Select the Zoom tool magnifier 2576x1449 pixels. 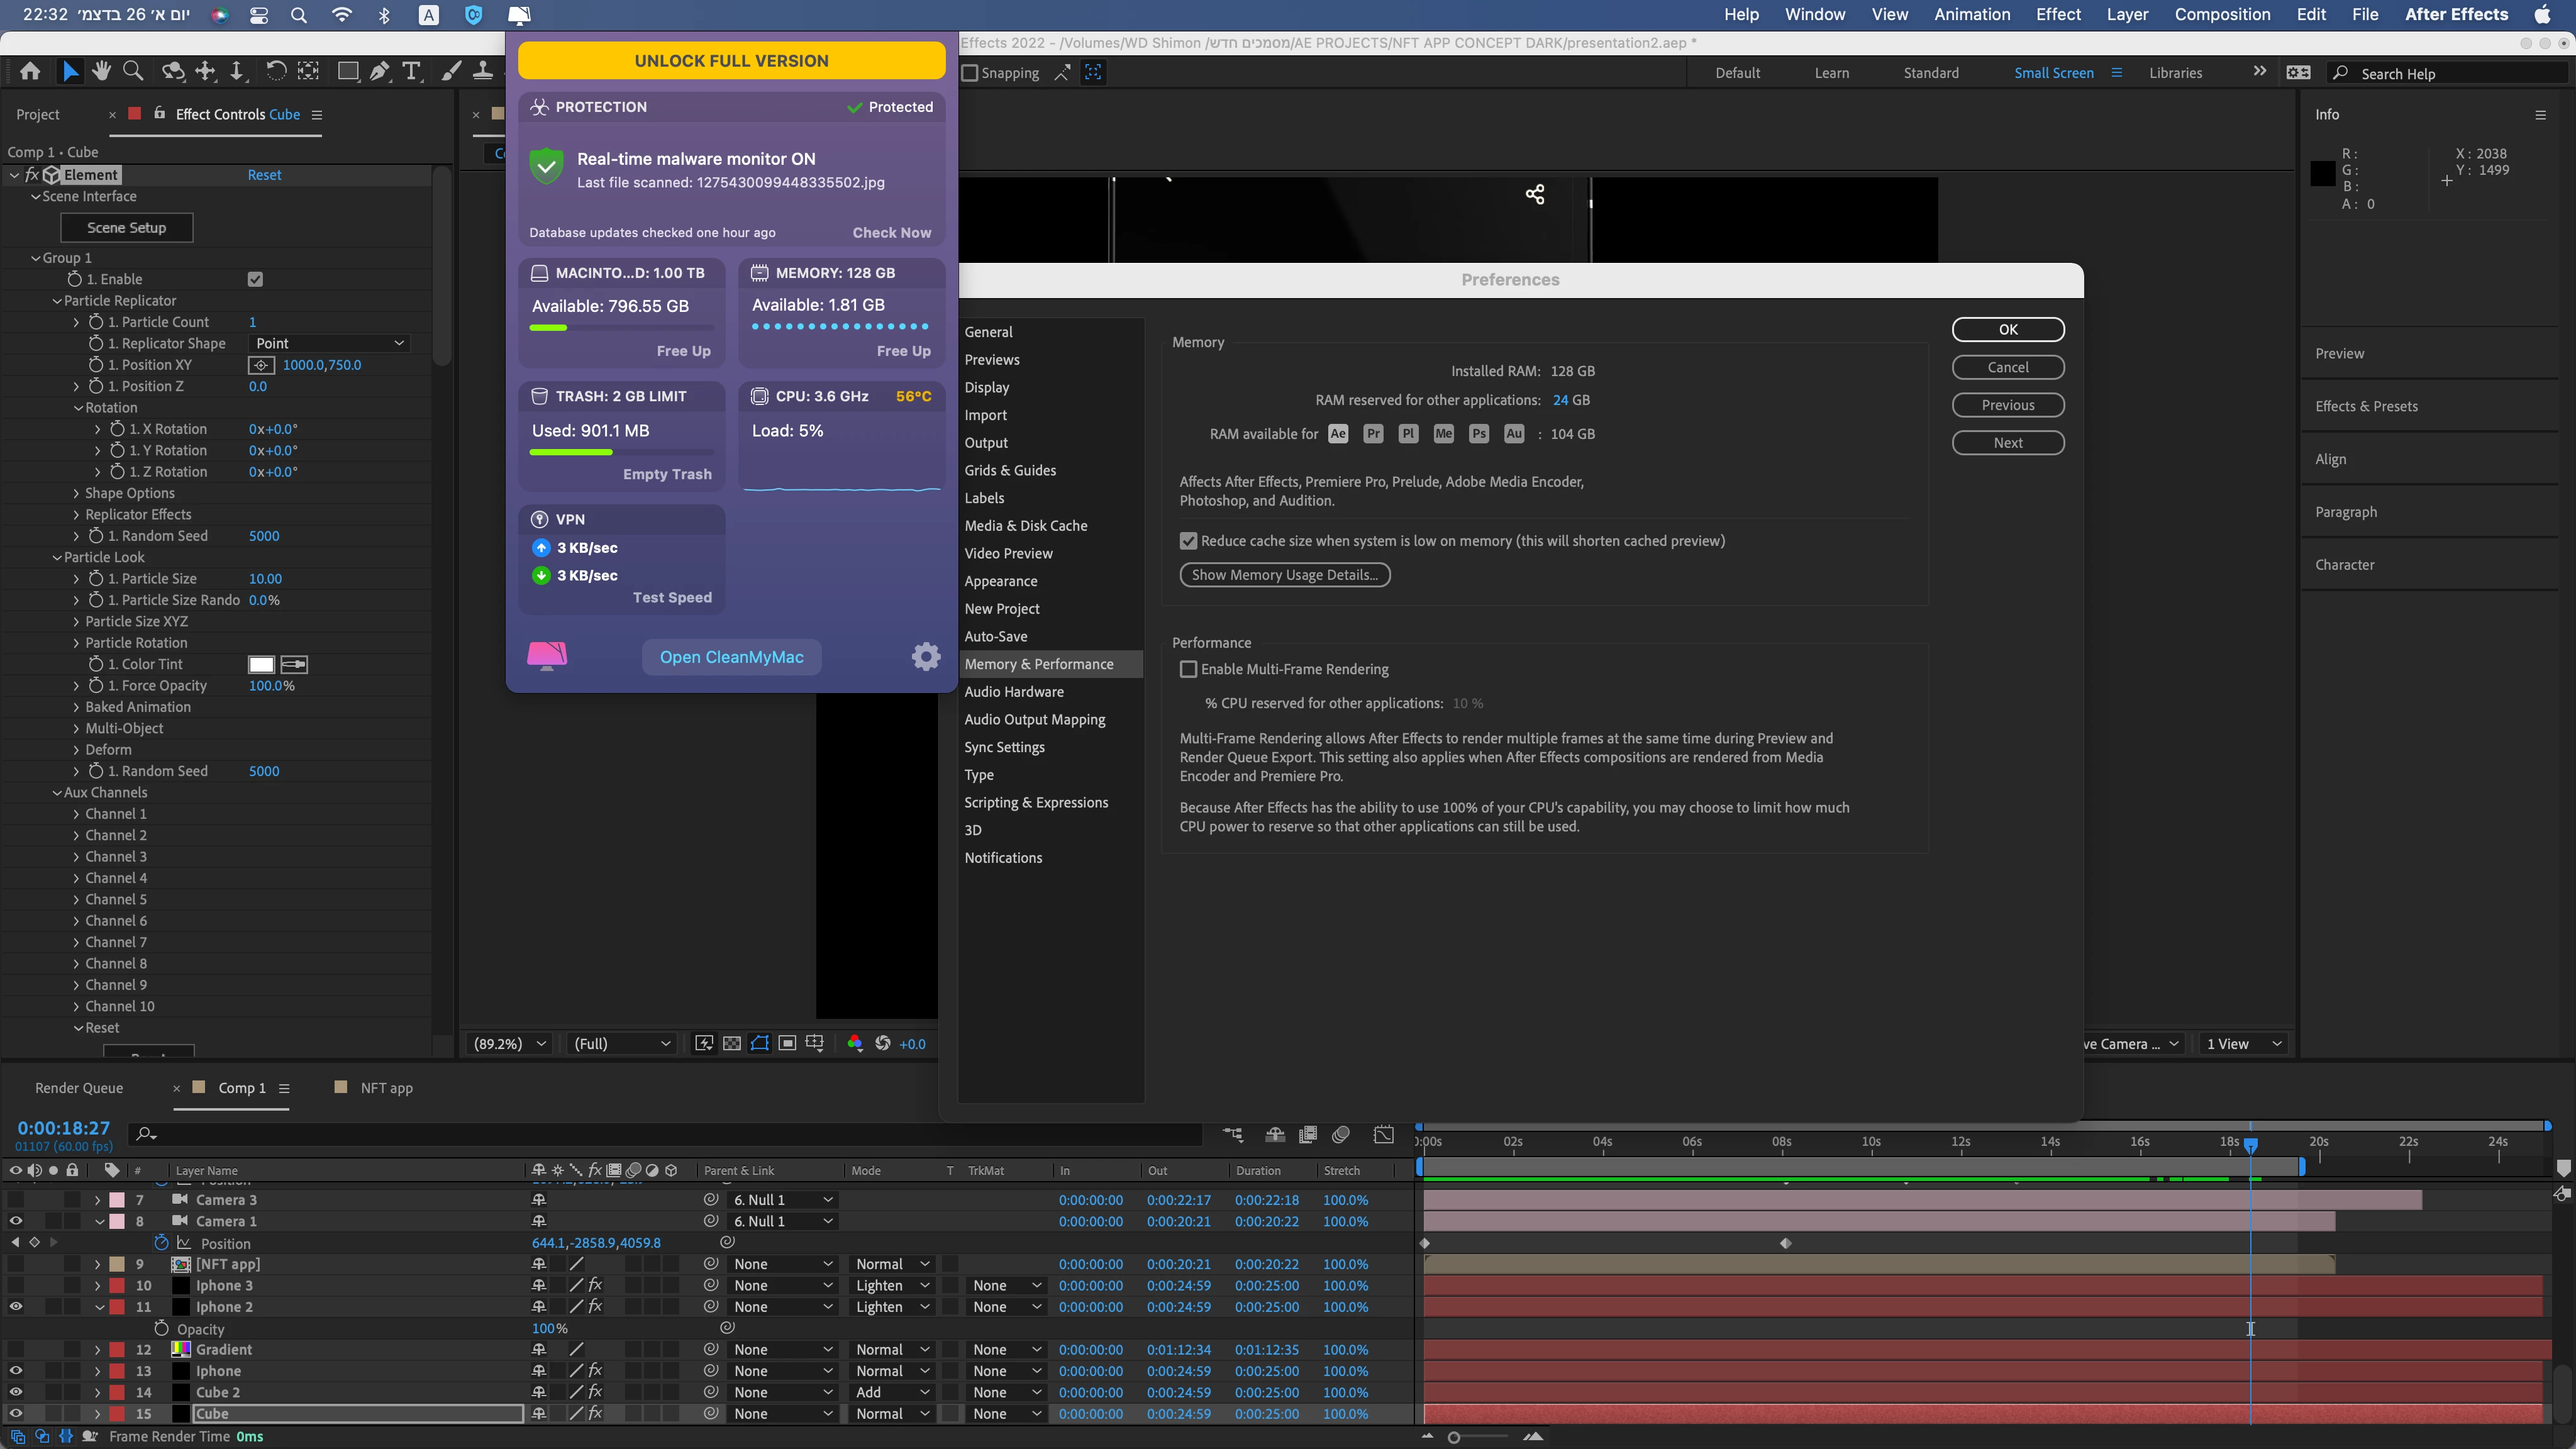tap(133, 71)
